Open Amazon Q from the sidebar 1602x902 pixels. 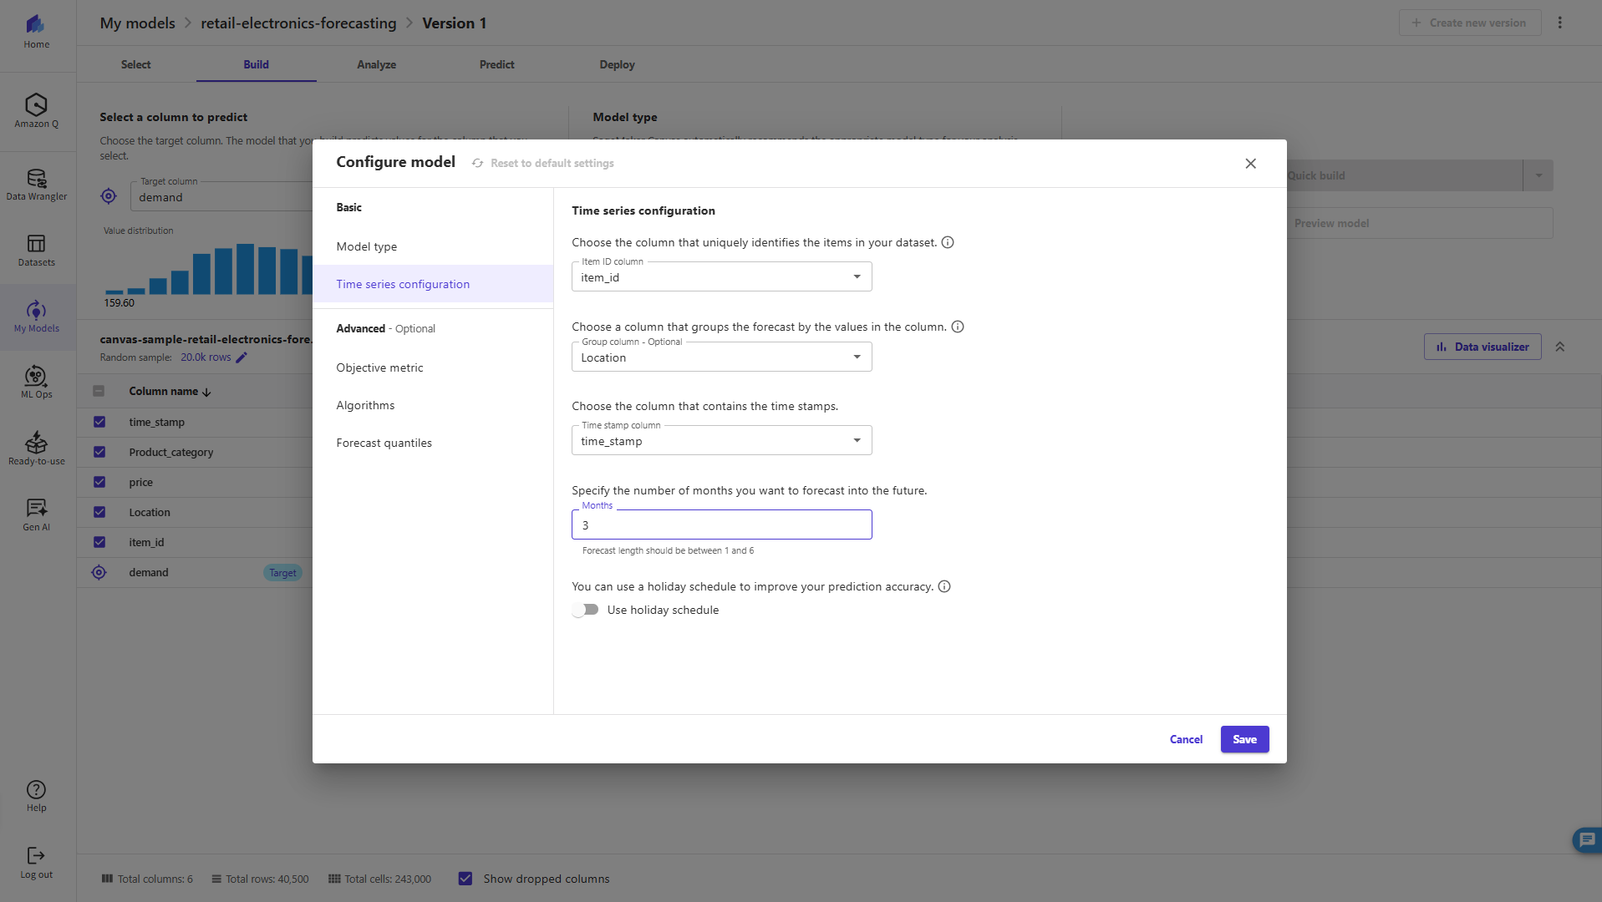(x=36, y=111)
